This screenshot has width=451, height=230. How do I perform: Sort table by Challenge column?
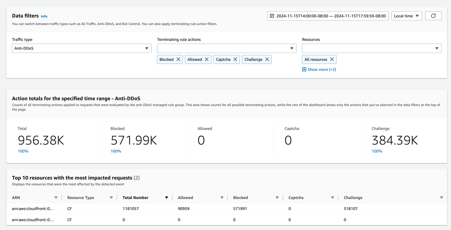tap(441, 198)
